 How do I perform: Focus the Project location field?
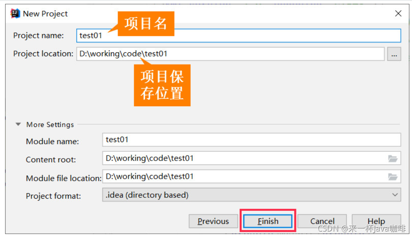pyautogui.click(x=230, y=54)
